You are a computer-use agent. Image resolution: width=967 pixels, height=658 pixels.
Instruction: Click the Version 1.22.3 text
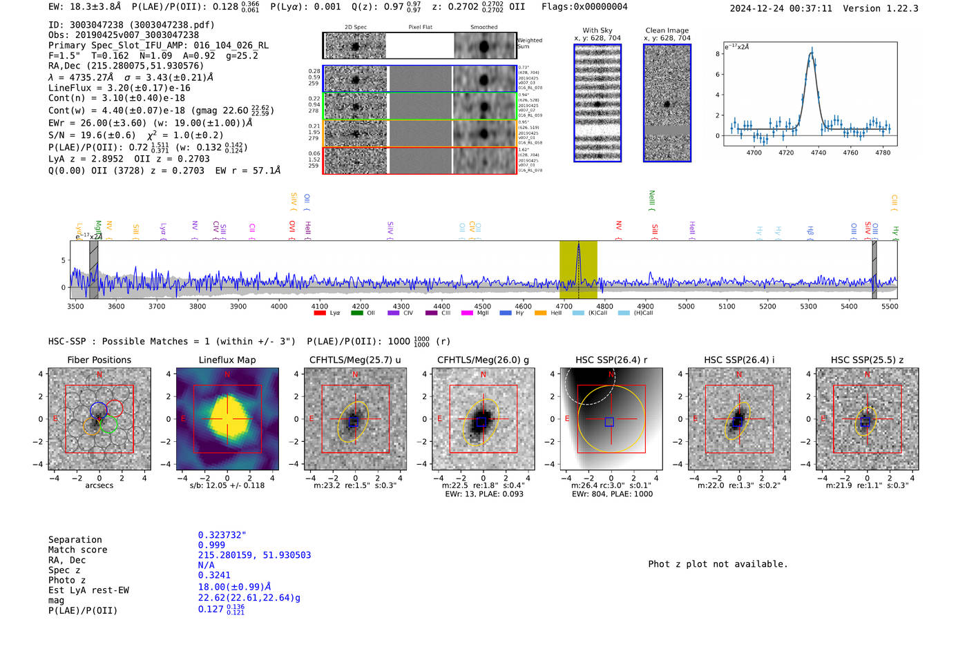(881, 8)
